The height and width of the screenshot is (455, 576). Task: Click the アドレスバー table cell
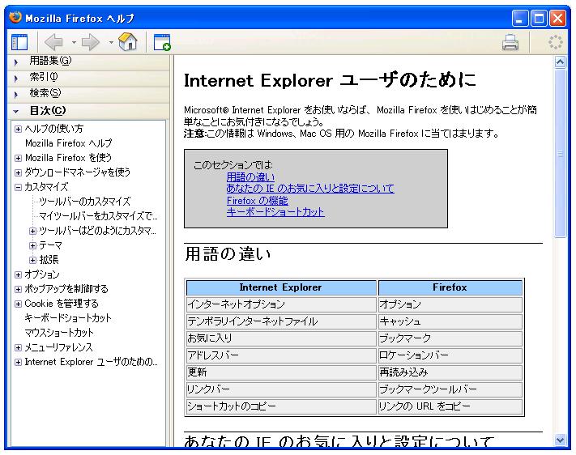click(281, 355)
